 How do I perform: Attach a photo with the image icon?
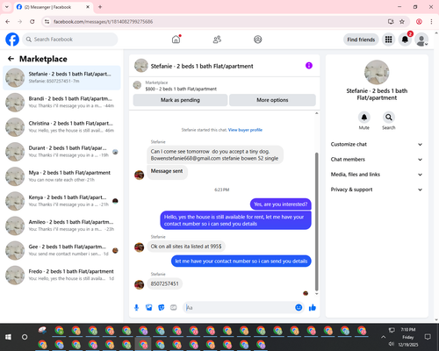point(149,307)
